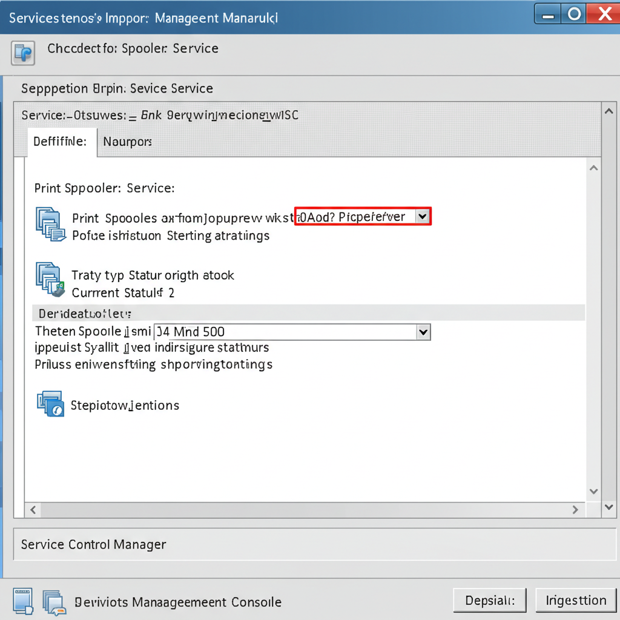
Task: Expand the 04 Mnd 500 combo box
Action: (x=423, y=332)
